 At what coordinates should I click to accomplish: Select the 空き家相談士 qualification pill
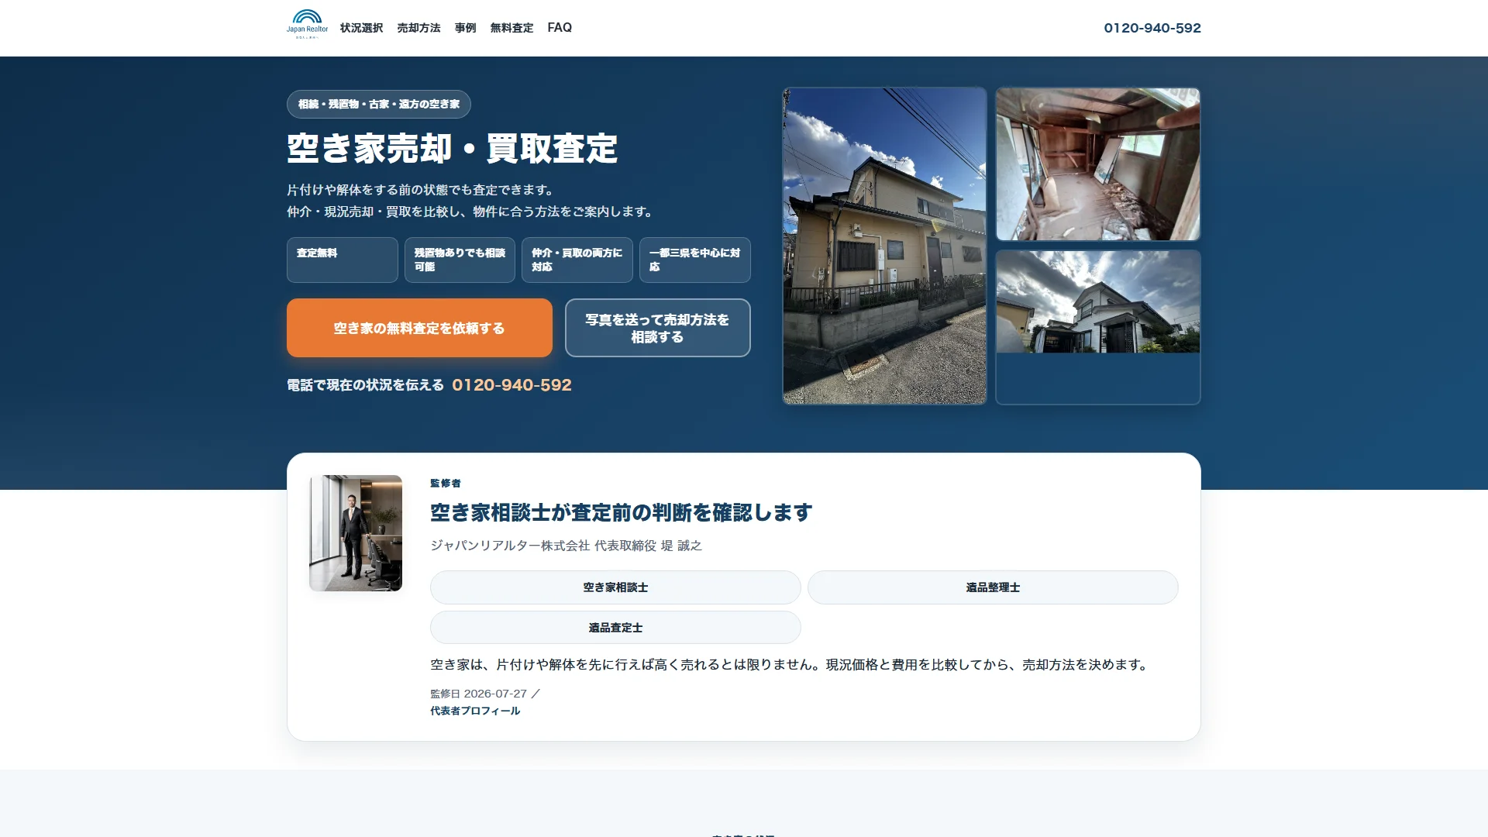615,587
